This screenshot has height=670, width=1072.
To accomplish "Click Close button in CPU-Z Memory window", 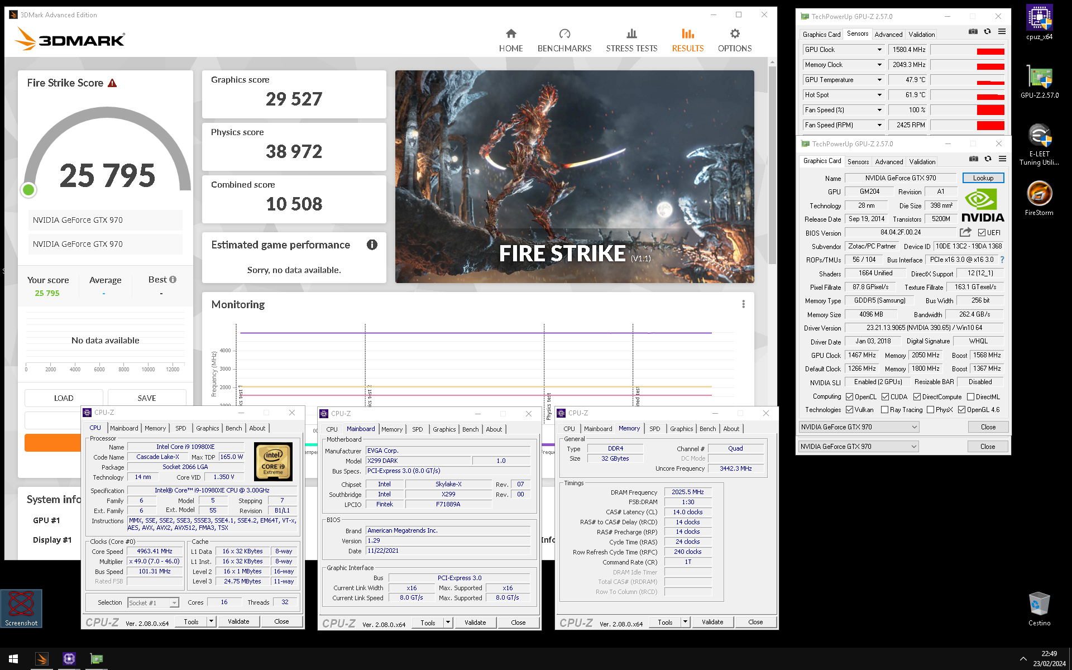I will click(x=755, y=622).
